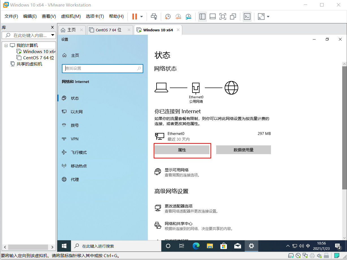Select Windows 10 x64 in library tree
347x260 pixels.
point(36,51)
